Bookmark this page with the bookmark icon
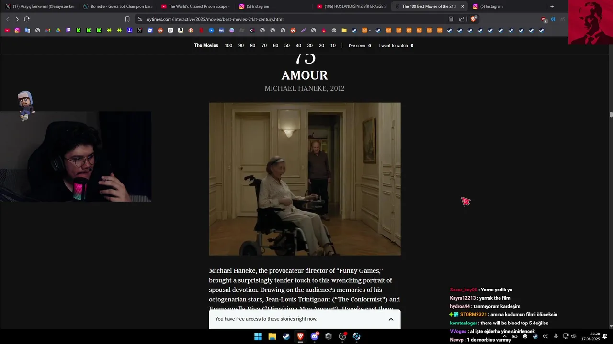Image resolution: width=613 pixels, height=344 pixels. coord(127,19)
